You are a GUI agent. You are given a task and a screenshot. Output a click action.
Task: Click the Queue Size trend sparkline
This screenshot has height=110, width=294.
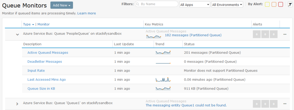(x=163, y=88)
